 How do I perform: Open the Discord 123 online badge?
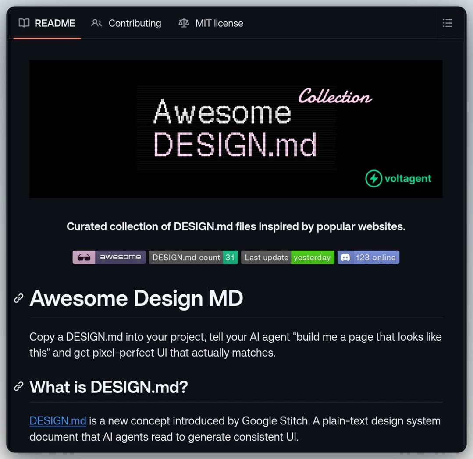pyautogui.click(x=368, y=257)
